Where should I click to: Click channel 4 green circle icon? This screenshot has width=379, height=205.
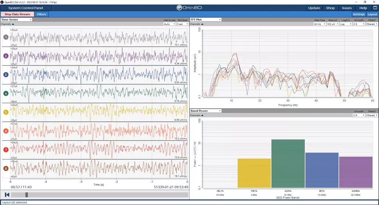click(6, 93)
